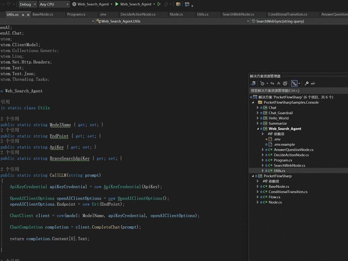The height and width of the screenshot is (261, 348).
Task: Click the hot reload flame icon
Action: [x=166, y=4]
